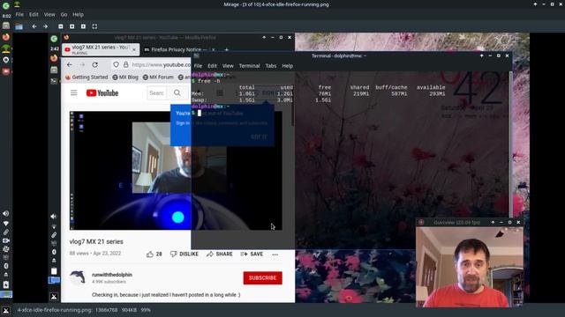Click the padlock site info icon in Firefox
565x317 pixels.
point(125,64)
